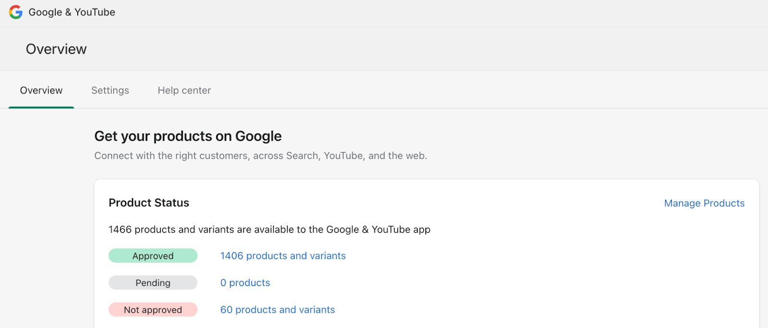Image resolution: width=768 pixels, height=328 pixels.
Task: View 60 not approved products and variants
Action: click(277, 310)
